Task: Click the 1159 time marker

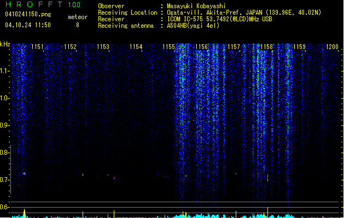Action: coord(299,47)
